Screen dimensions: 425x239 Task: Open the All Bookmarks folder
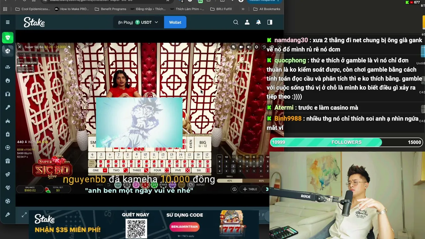267,9
